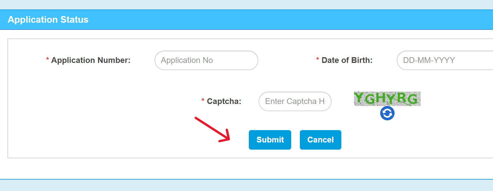493x191 pixels.
Task: Select the Application Status title text
Action: click(48, 20)
